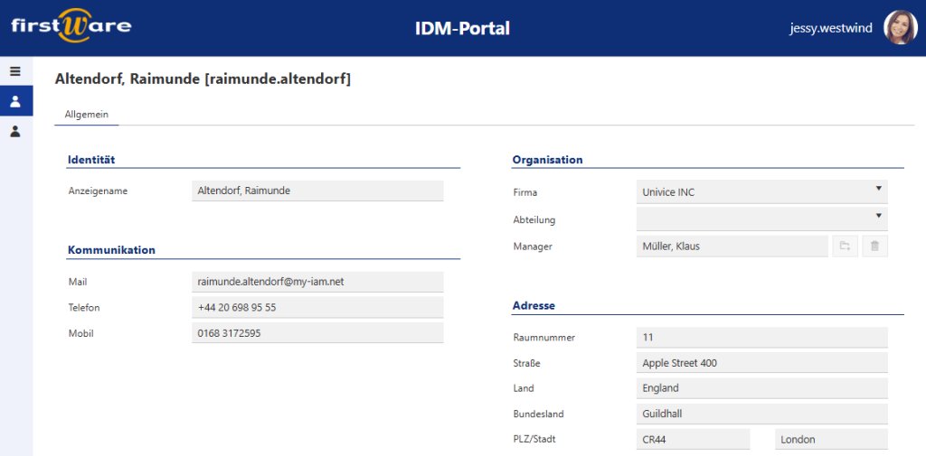
Task: Click the Raumnummer label
Action: pyautogui.click(x=544, y=338)
